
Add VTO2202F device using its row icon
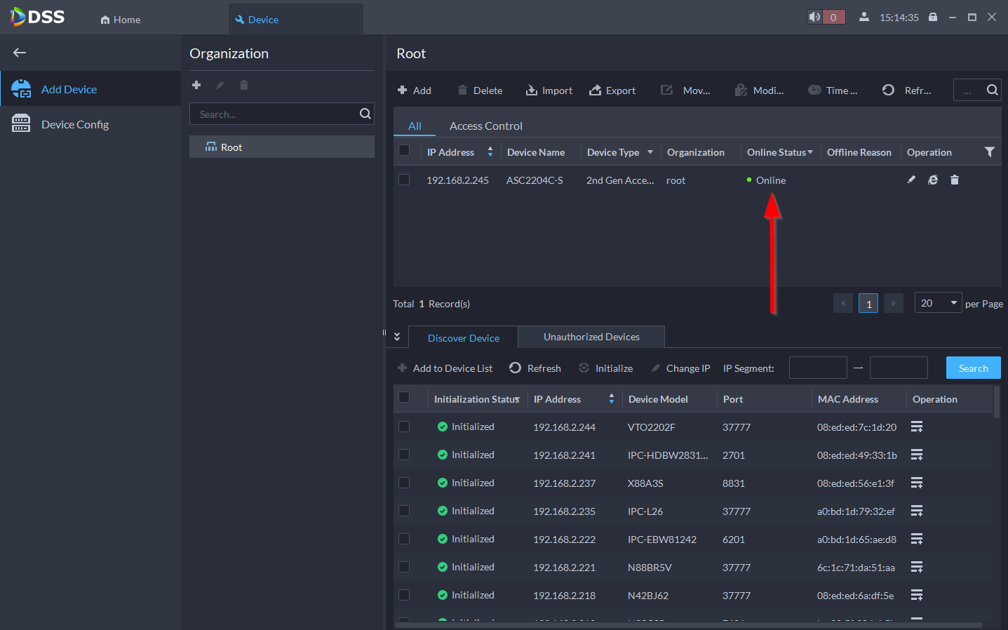pyautogui.click(x=916, y=427)
